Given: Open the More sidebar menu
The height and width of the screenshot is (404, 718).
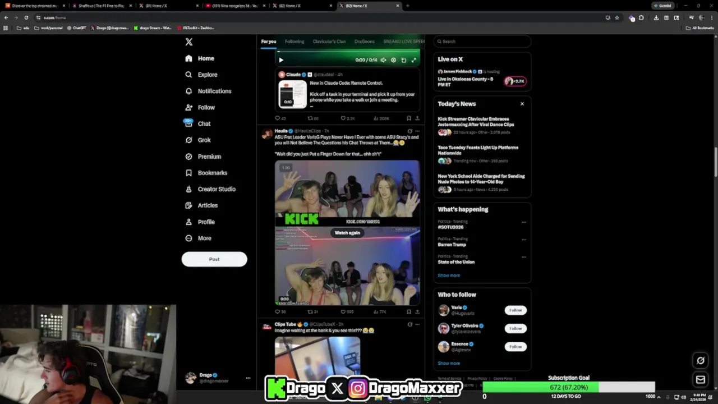Looking at the screenshot, I should coord(198,238).
